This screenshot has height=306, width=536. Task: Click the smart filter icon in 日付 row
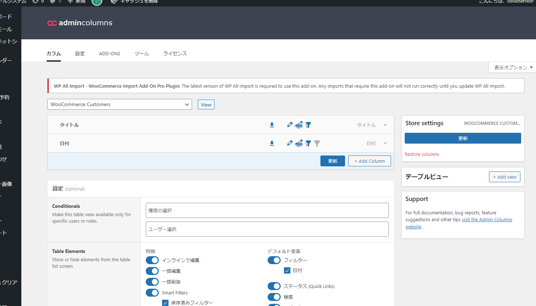[308, 143]
